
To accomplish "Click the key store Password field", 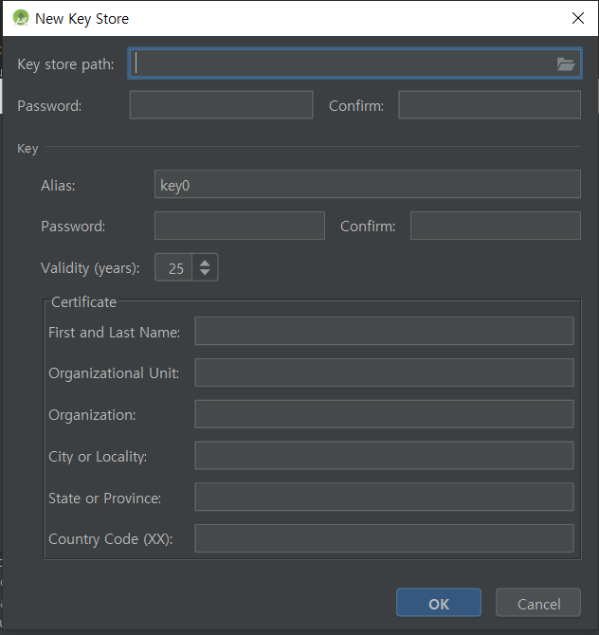I will pos(221,105).
